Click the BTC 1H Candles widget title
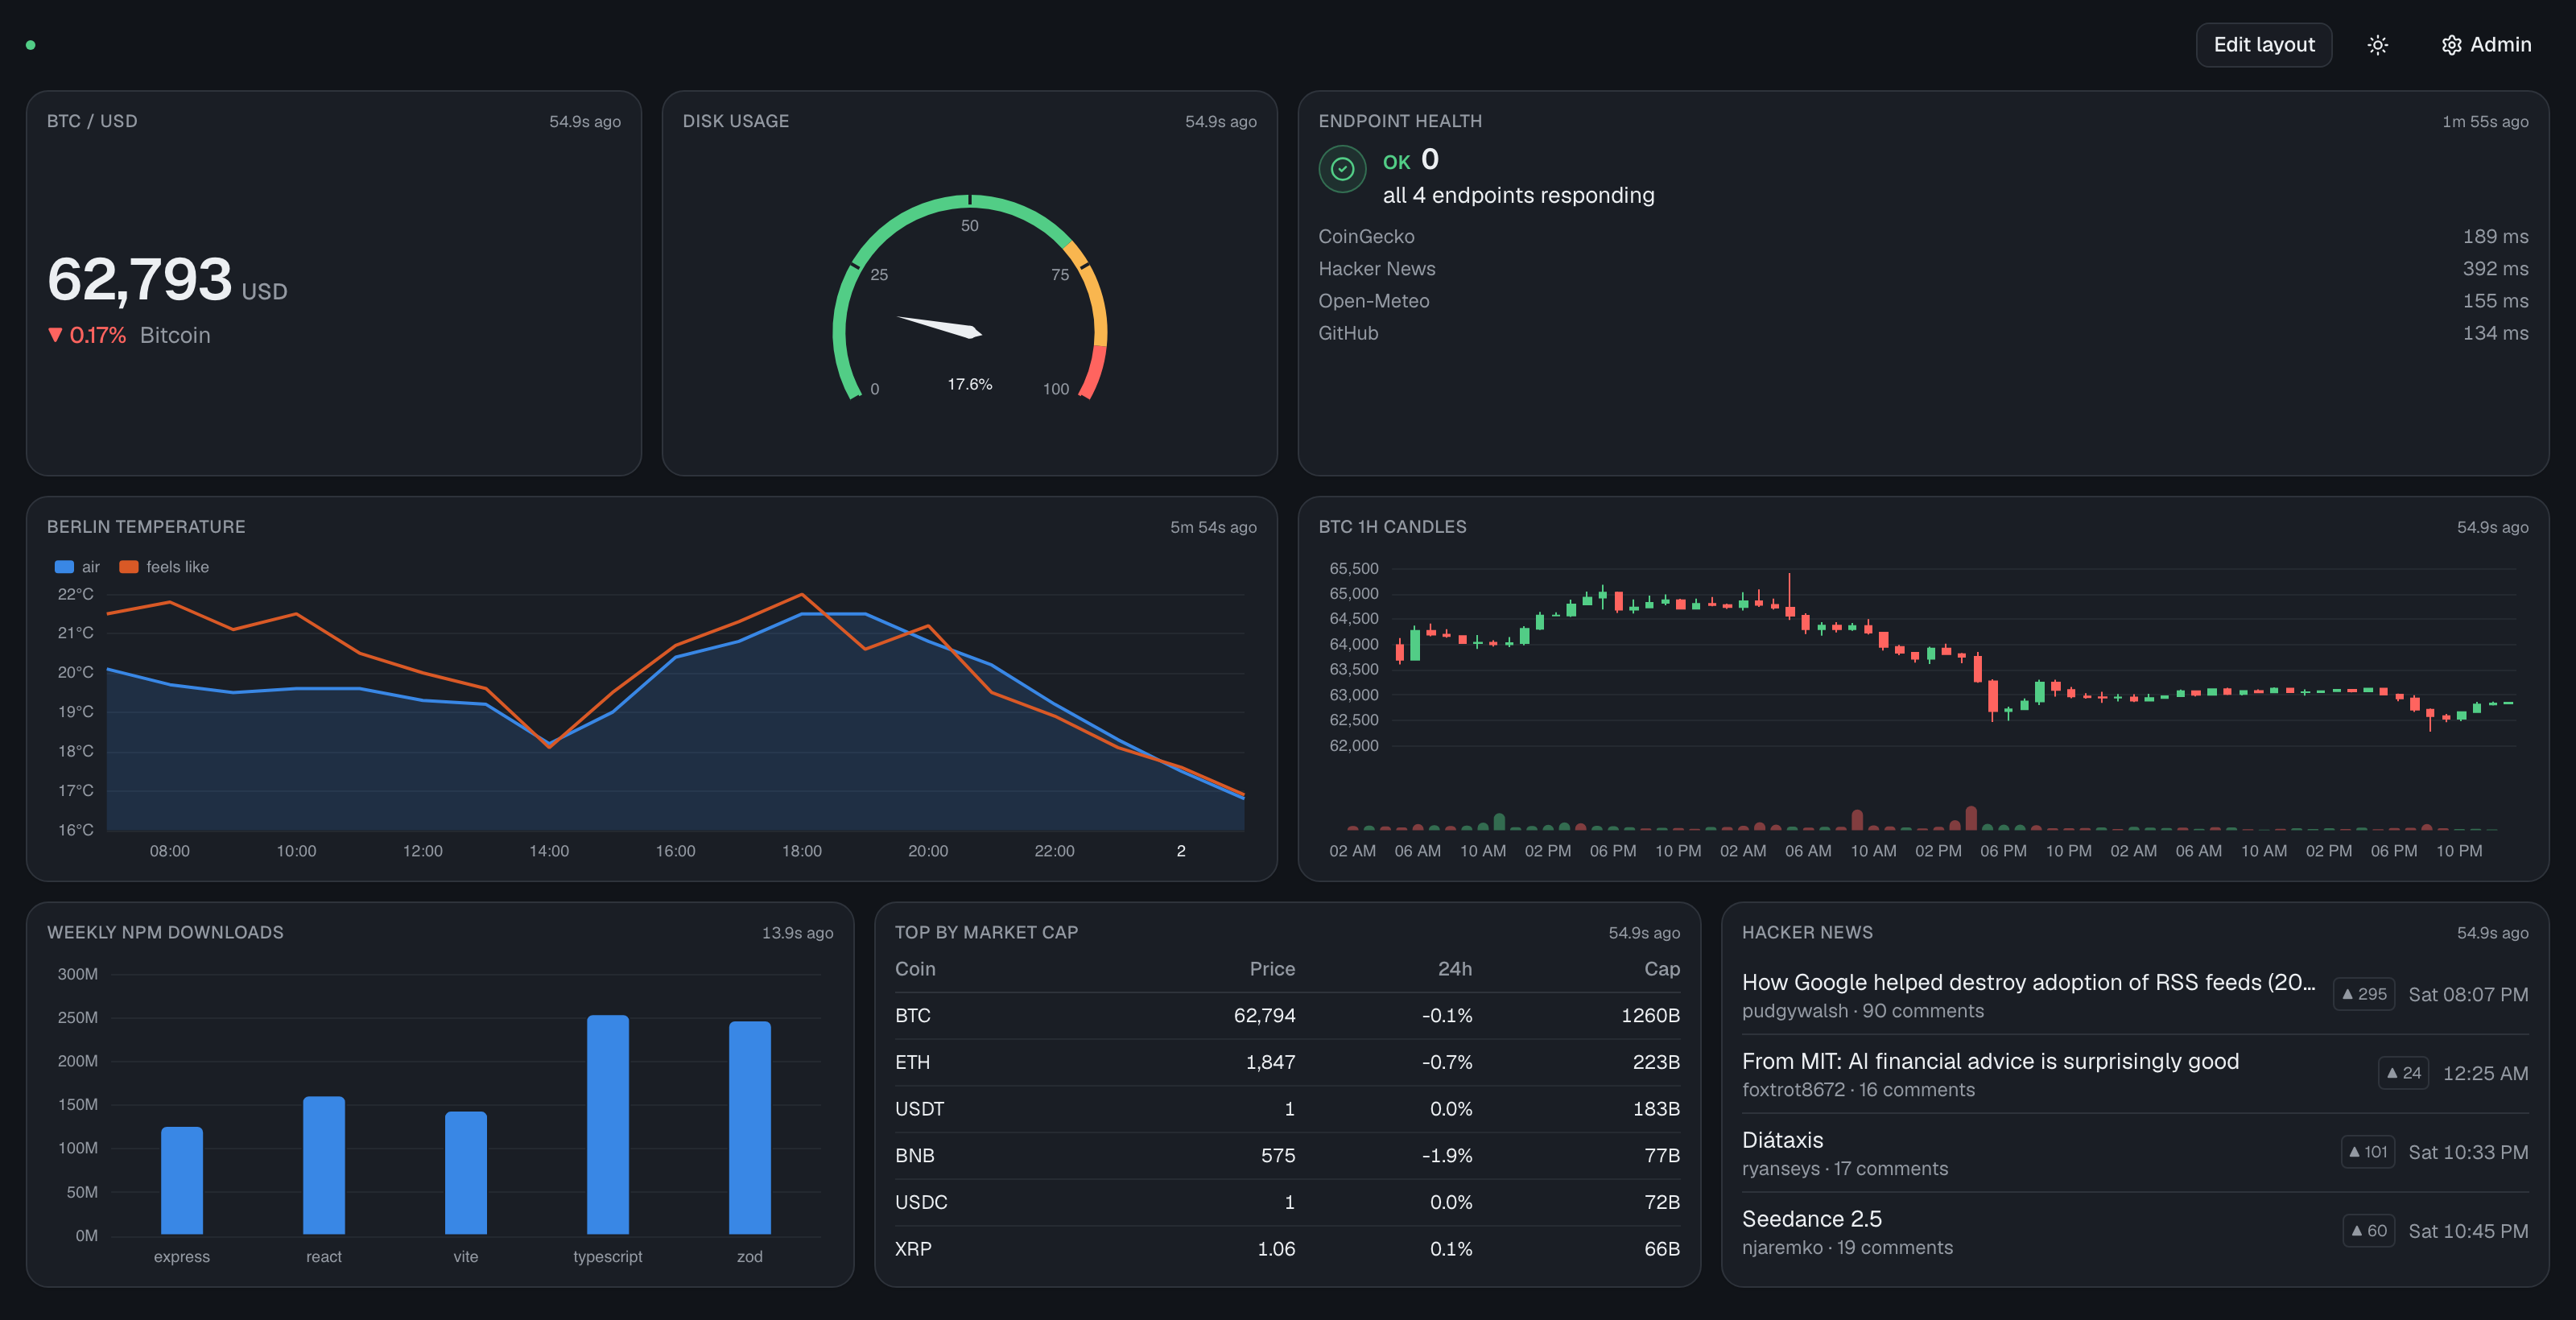The height and width of the screenshot is (1320, 2576). (1392, 527)
